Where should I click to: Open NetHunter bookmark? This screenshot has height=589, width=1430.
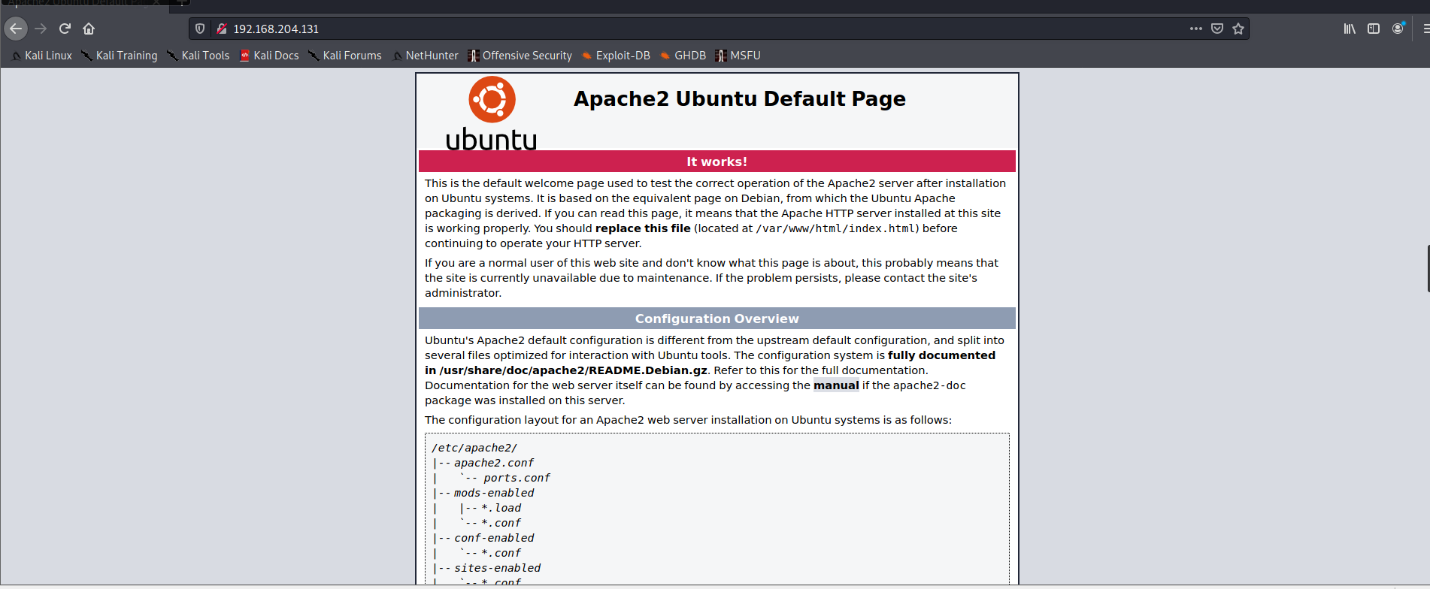point(426,56)
